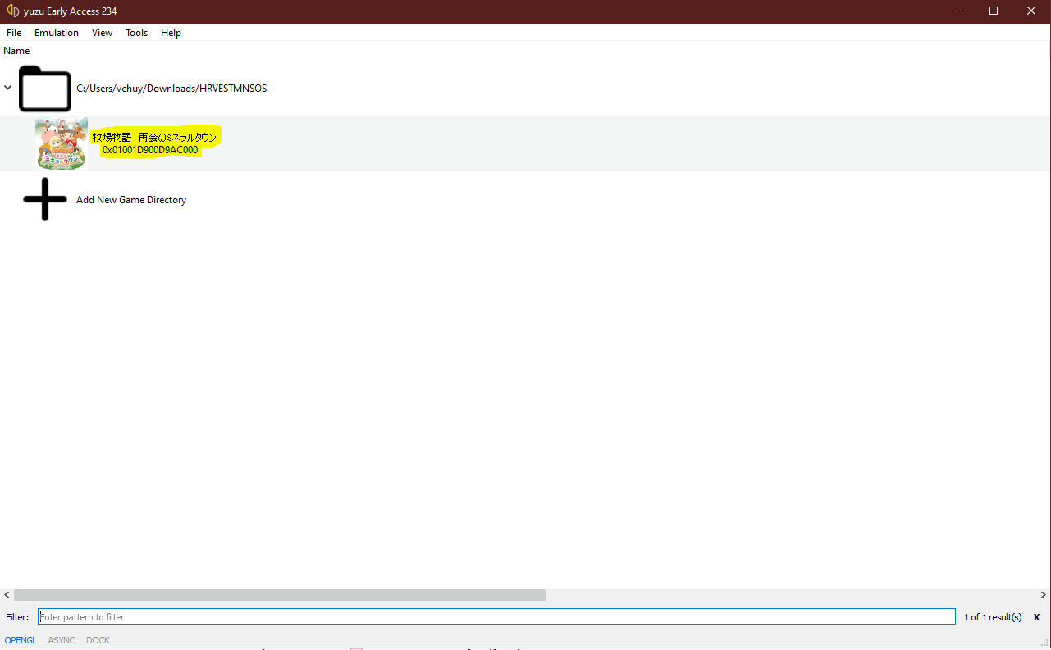Viewport: 1051px width, 650px height.
Task: Maximize the yuzu window
Action: (x=994, y=11)
